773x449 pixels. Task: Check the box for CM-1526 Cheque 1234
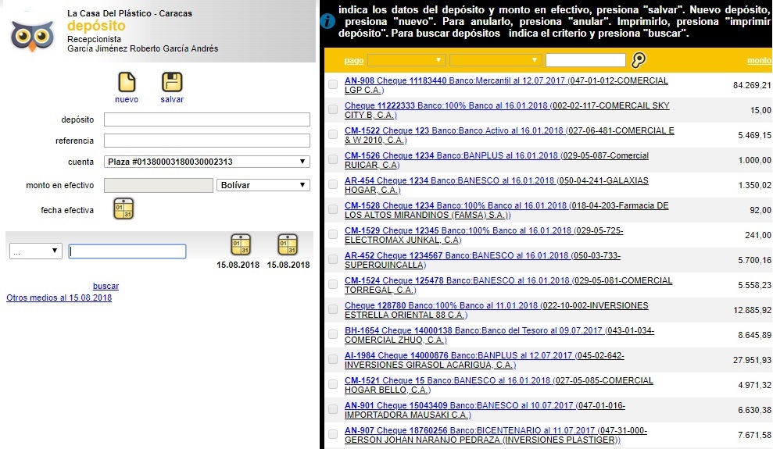pos(333,159)
